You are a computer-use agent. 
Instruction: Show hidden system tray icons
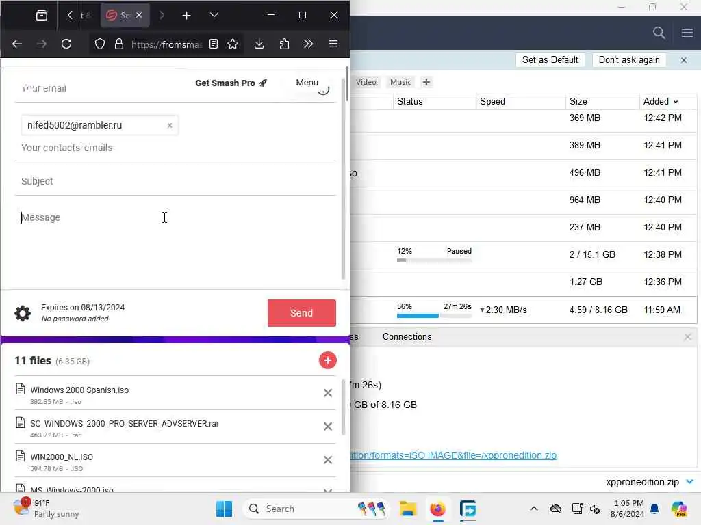pyautogui.click(x=534, y=509)
